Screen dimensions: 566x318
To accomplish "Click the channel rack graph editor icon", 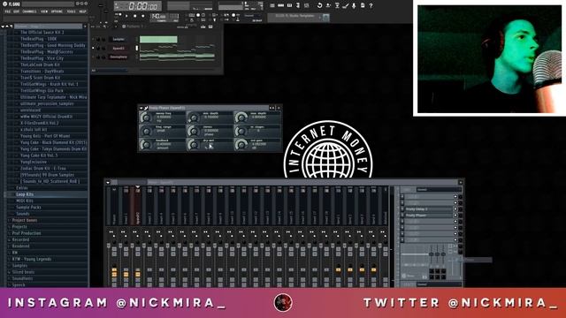I will pos(203,26).
